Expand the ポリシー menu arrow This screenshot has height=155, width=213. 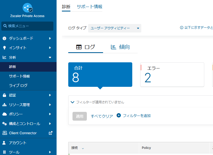point(50,114)
